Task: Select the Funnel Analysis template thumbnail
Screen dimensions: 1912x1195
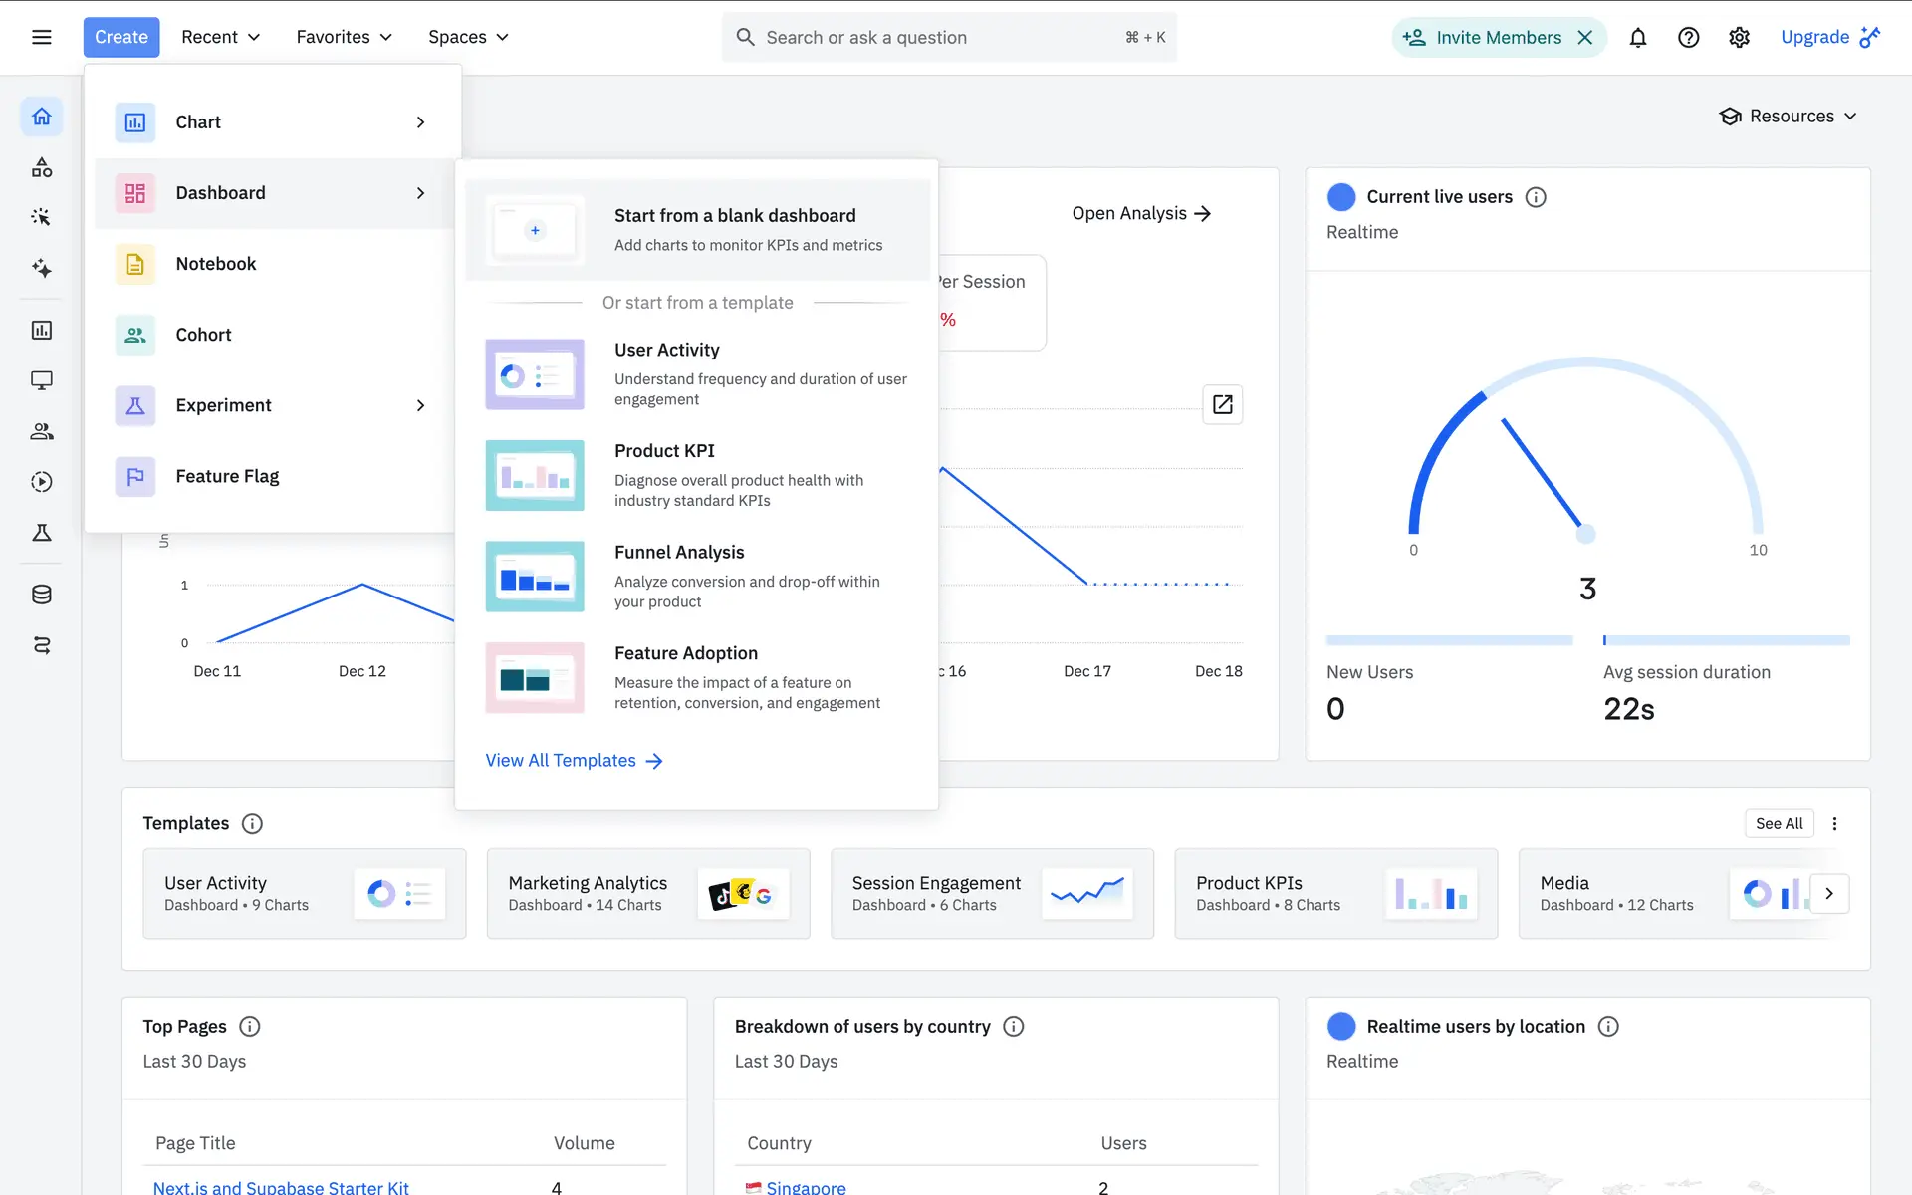Action: tap(535, 577)
